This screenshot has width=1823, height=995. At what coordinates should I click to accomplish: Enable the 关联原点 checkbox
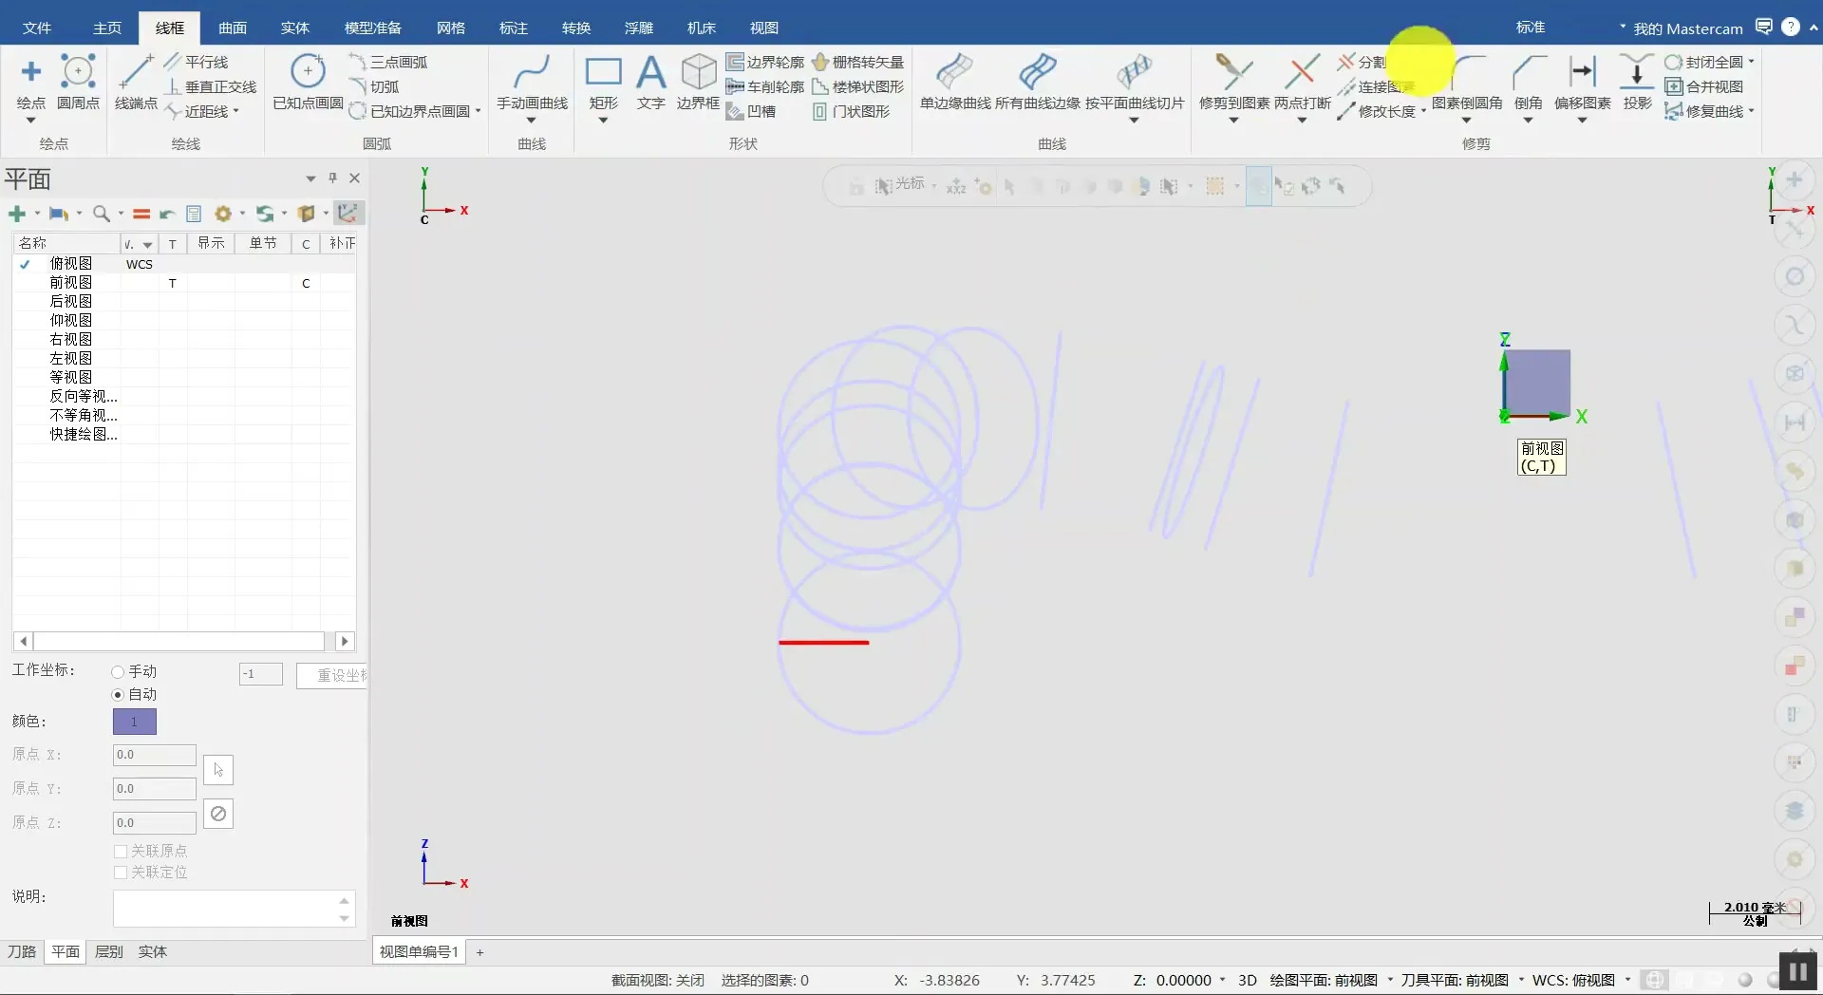pyautogui.click(x=121, y=852)
